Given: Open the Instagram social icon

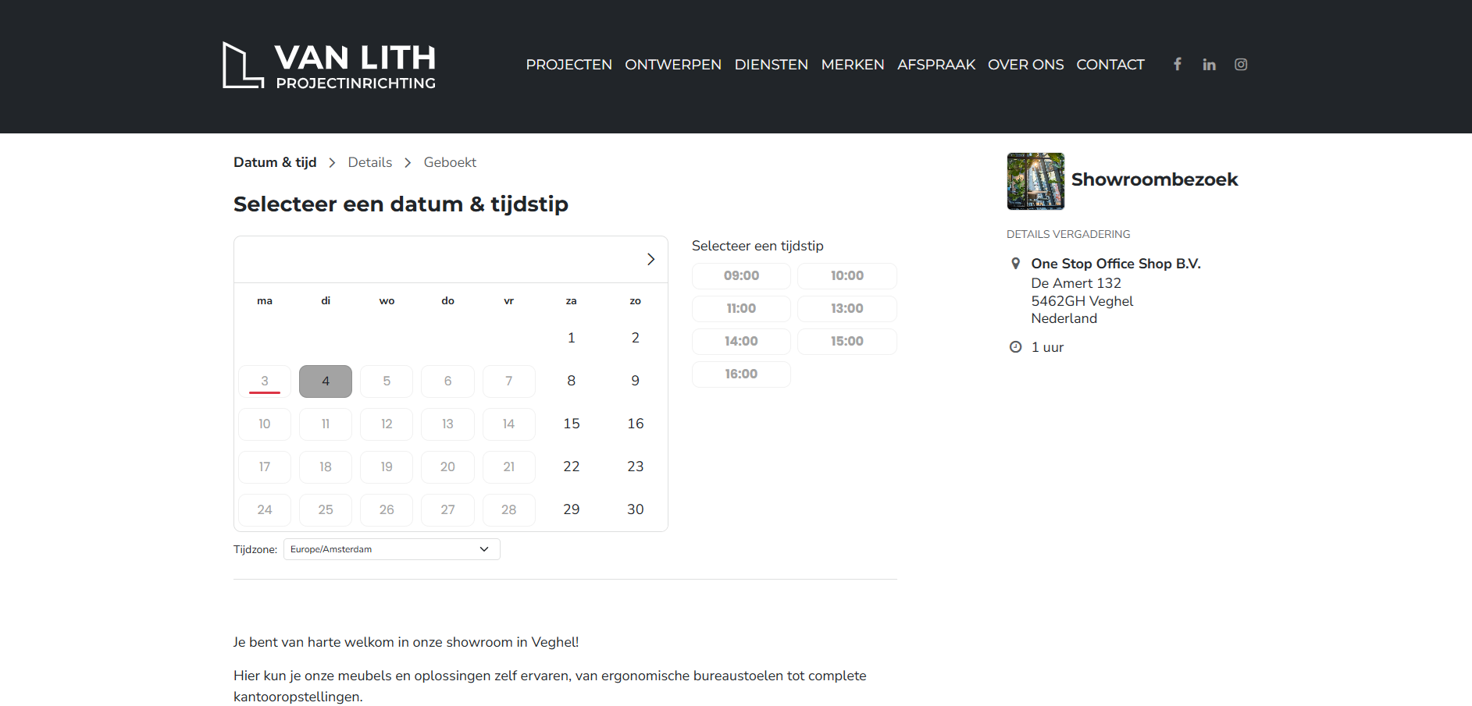Looking at the screenshot, I should click(1240, 64).
